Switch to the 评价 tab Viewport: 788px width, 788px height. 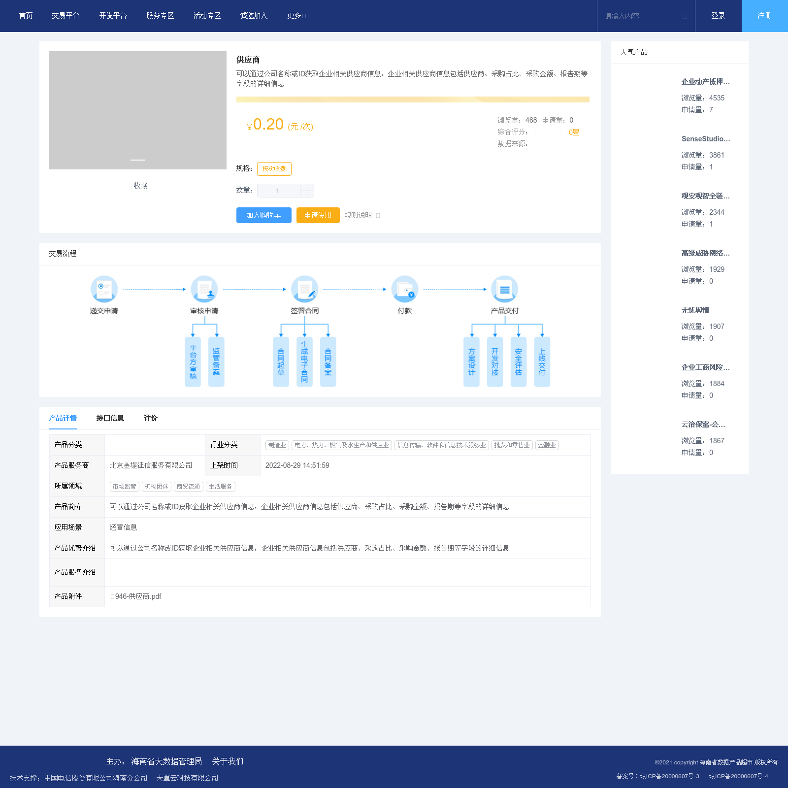150,418
